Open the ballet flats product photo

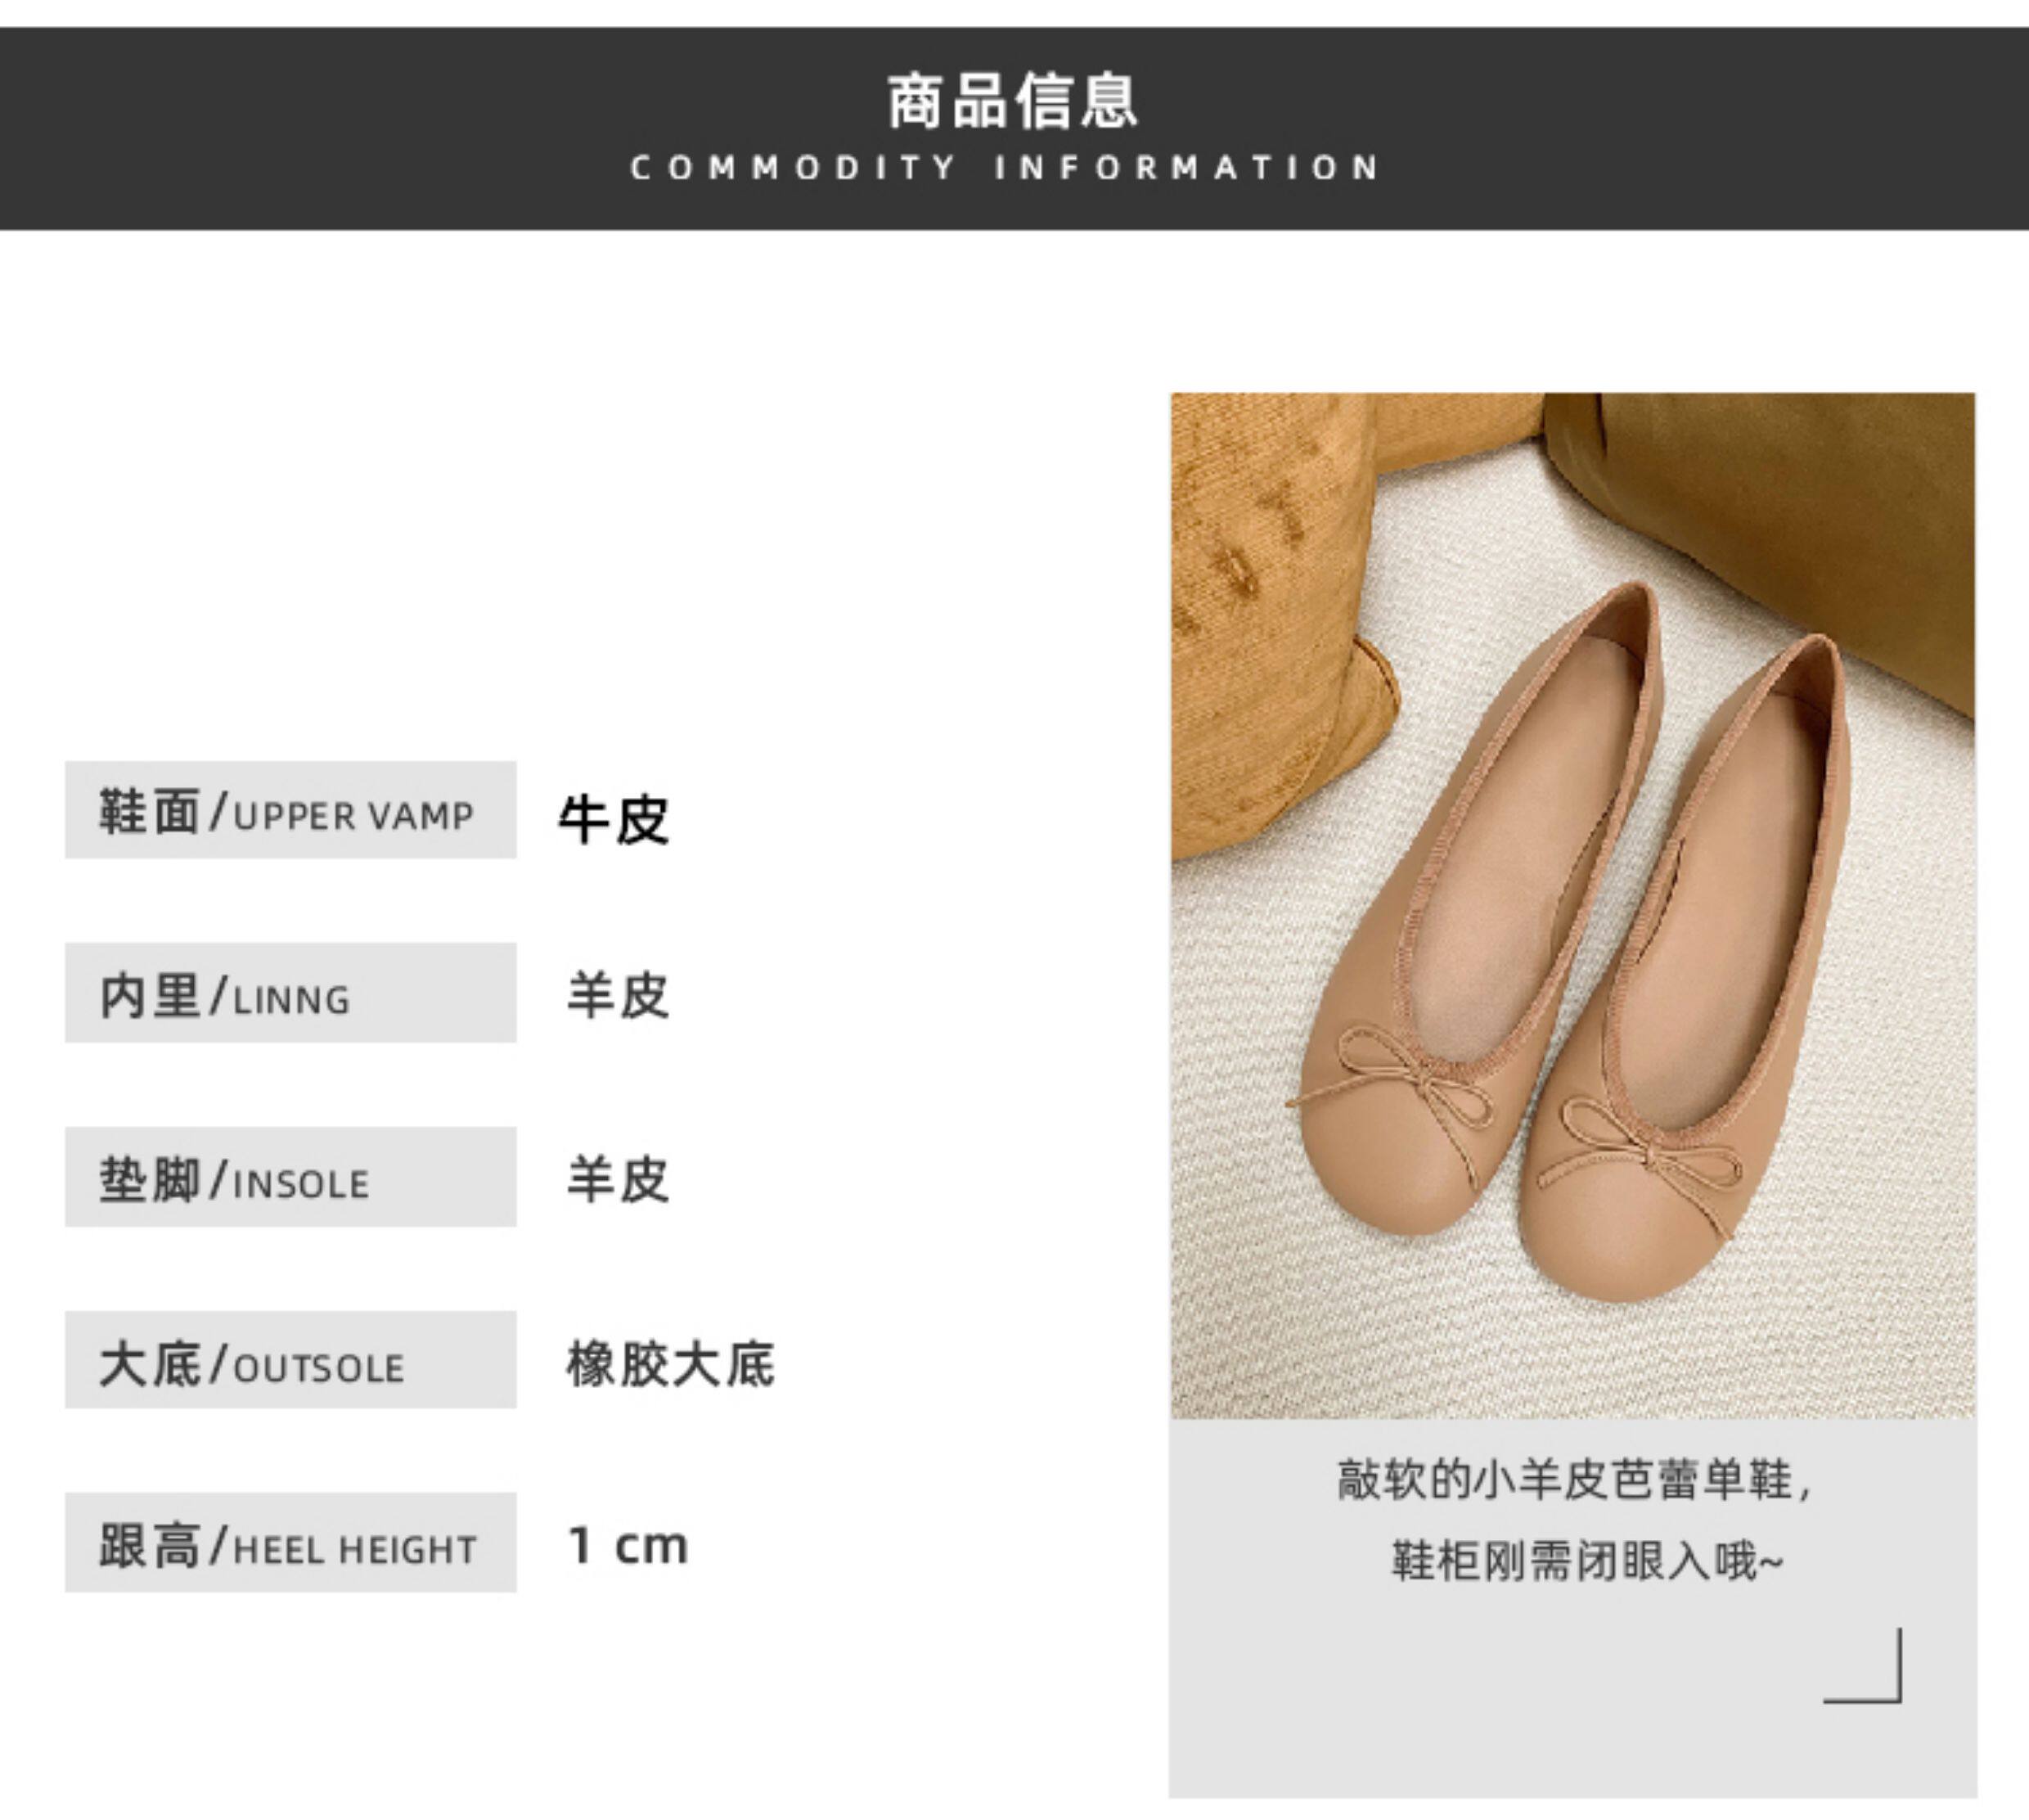tap(1573, 905)
